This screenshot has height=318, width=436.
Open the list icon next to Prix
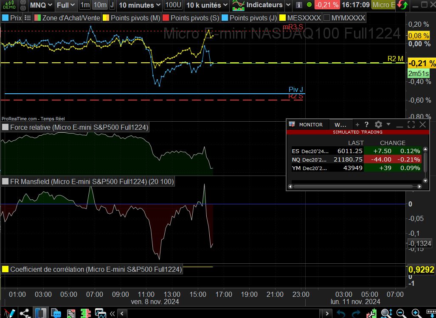28,18
